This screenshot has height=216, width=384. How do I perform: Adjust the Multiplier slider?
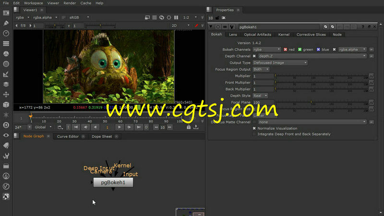click(321, 76)
